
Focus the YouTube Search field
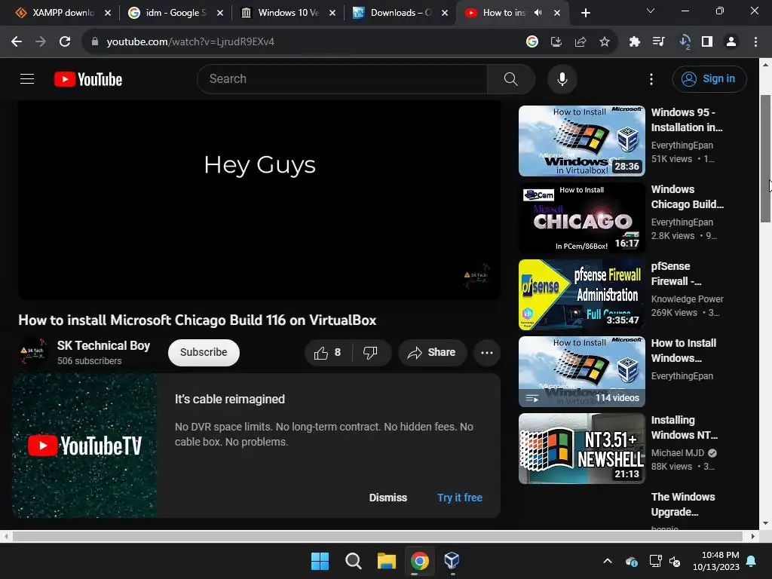tap(342, 78)
